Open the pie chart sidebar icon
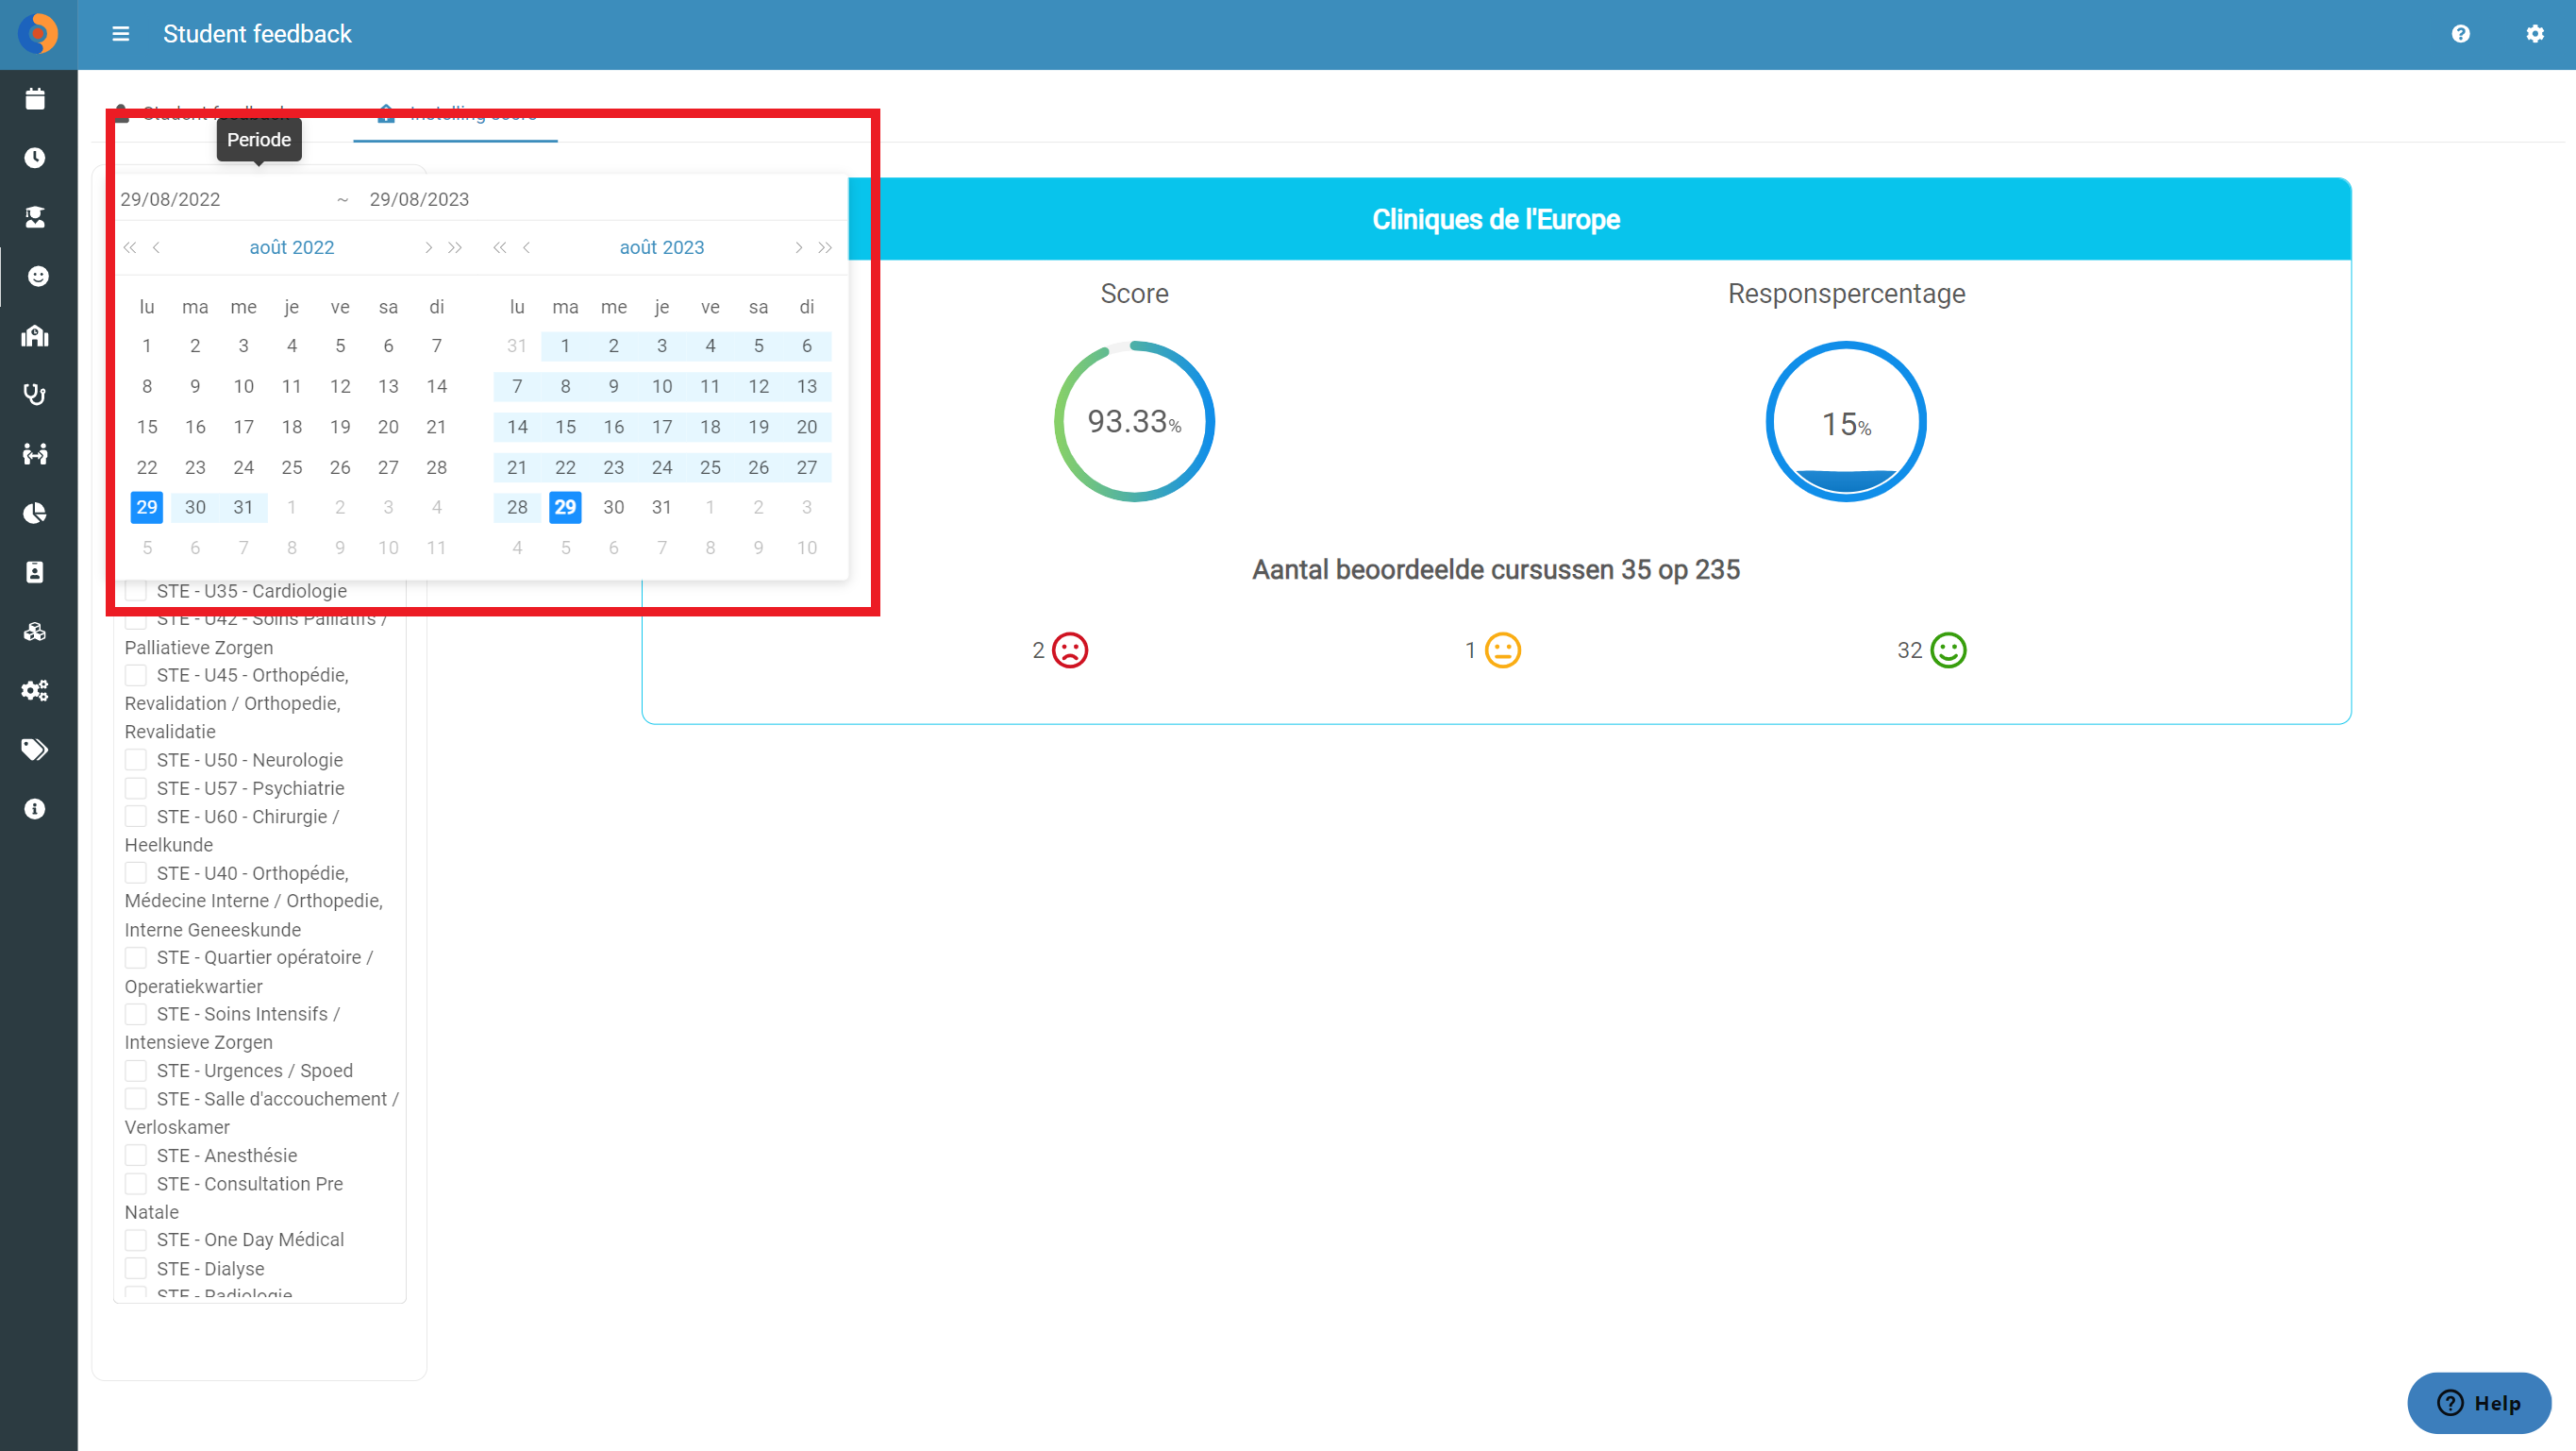This screenshot has width=2576, height=1451. (x=35, y=514)
